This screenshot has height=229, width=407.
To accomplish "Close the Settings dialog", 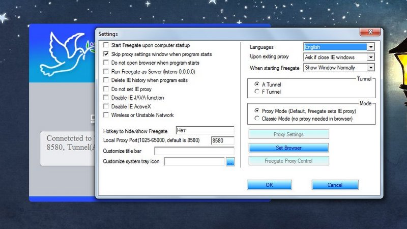I will 370,32.
